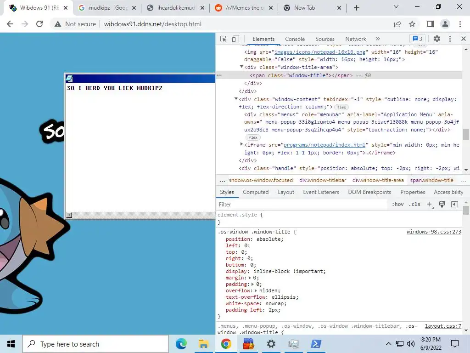
Task: Show hidden tray icons chevron
Action: 388,344
